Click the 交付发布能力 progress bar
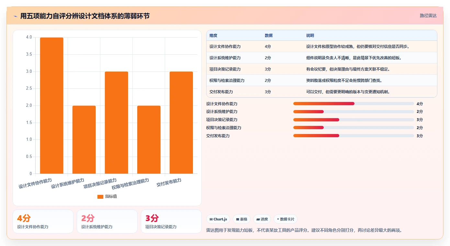 354,136
